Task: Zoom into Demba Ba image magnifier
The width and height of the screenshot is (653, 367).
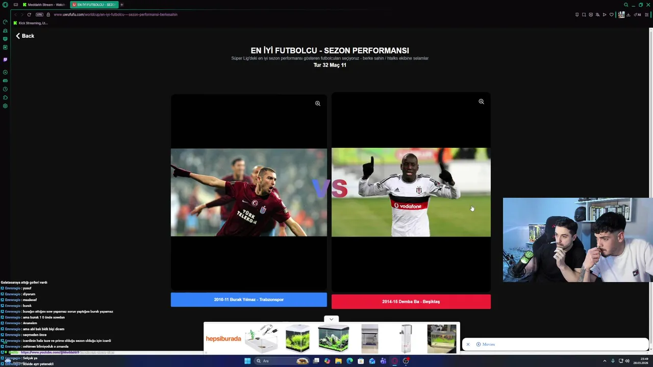Action: tap(481, 101)
